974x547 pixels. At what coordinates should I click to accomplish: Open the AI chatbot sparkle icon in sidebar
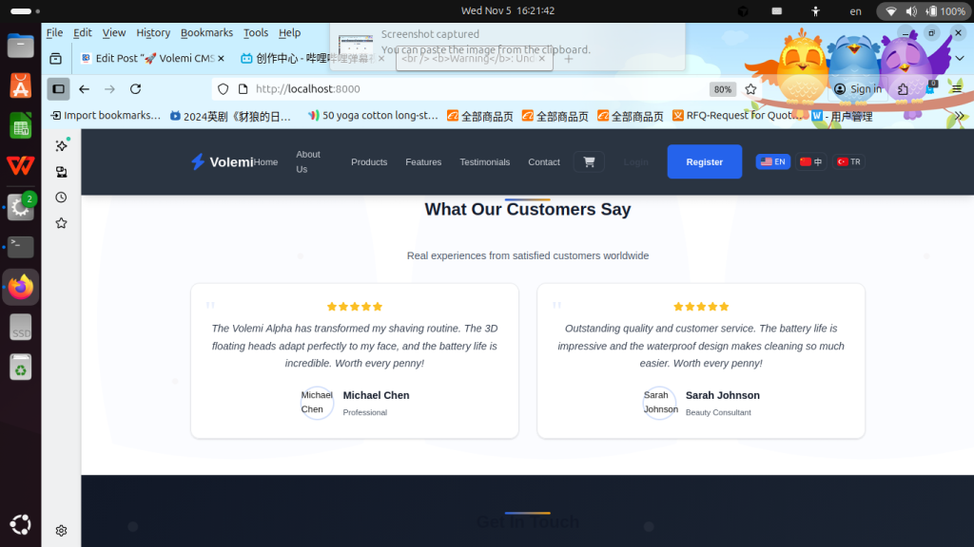coord(61,146)
